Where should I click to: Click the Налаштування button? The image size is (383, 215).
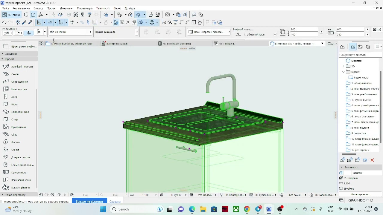pyautogui.click(x=360, y=194)
